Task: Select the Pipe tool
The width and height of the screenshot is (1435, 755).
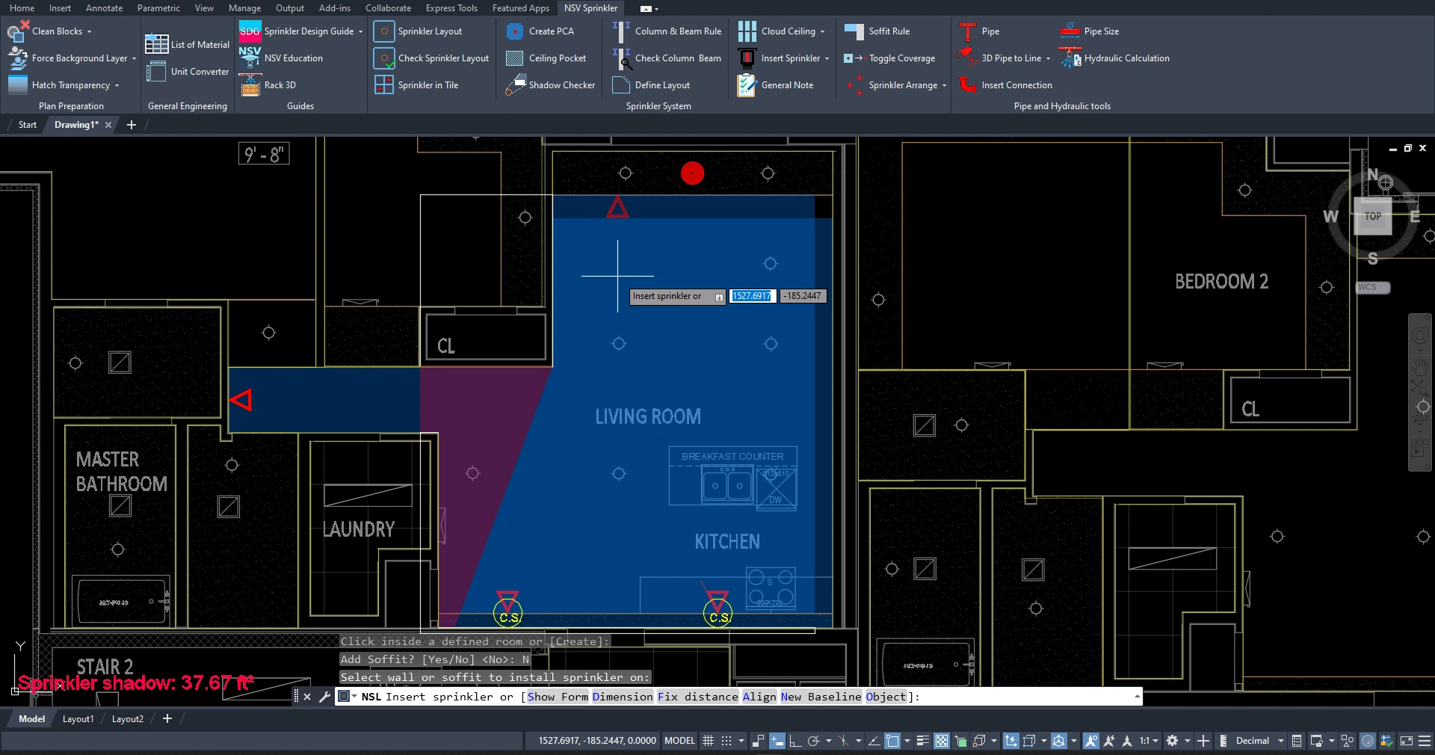Action: click(x=979, y=31)
